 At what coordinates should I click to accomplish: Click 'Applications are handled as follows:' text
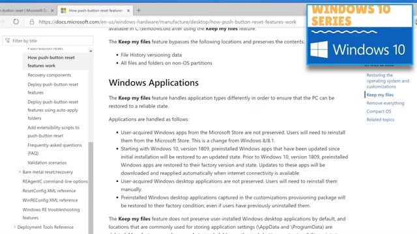click(149, 120)
